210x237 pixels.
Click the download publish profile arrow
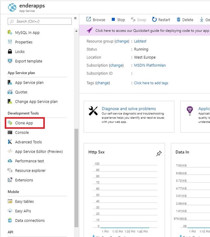pyautogui.click(x=201, y=19)
